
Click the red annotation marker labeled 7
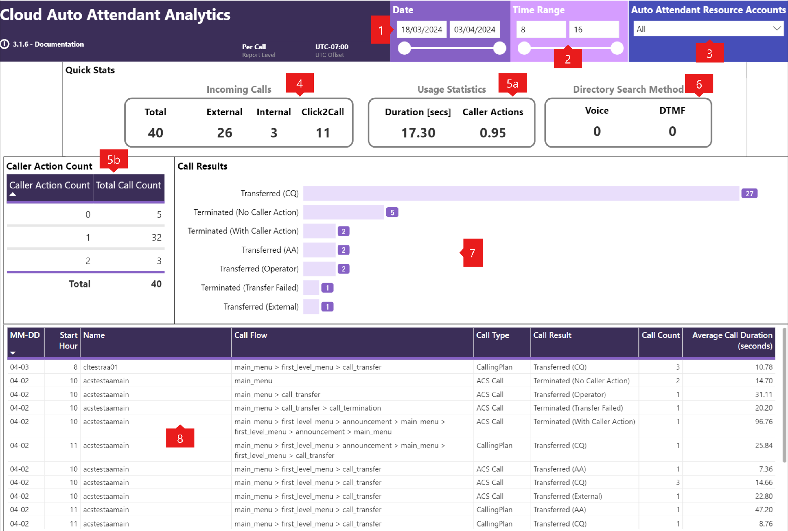point(473,253)
